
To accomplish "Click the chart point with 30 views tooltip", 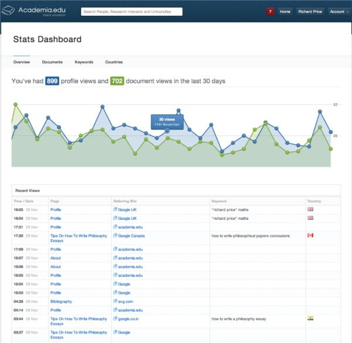I will tap(168, 131).
